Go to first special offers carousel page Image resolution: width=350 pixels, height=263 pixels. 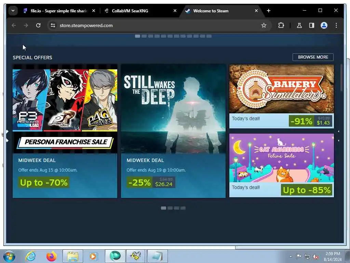pyautogui.click(x=163, y=208)
